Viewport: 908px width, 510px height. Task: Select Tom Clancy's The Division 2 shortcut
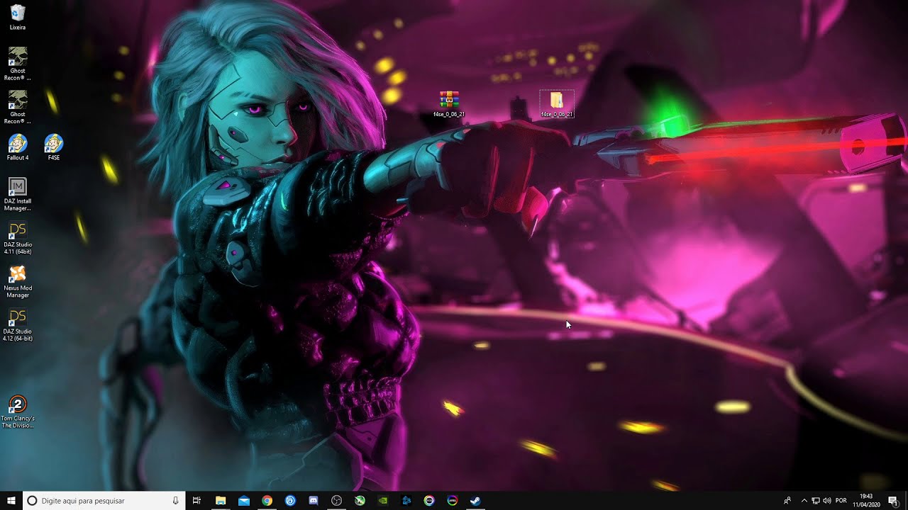tap(18, 412)
